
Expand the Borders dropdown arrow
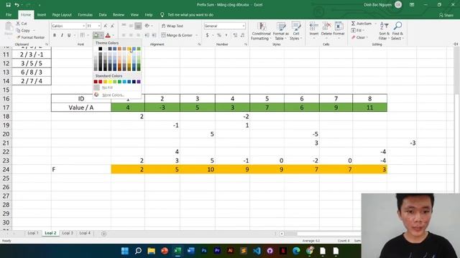[88, 35]
